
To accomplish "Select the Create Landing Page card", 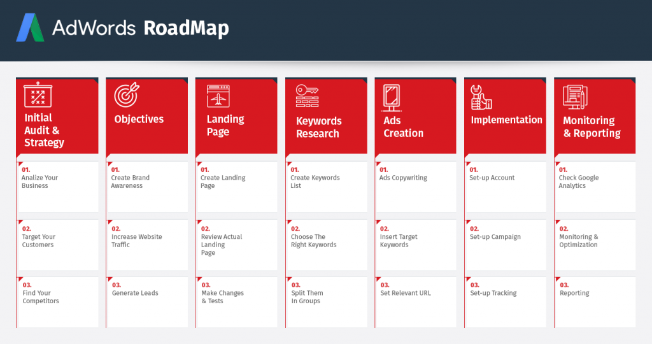I will 237,187.
